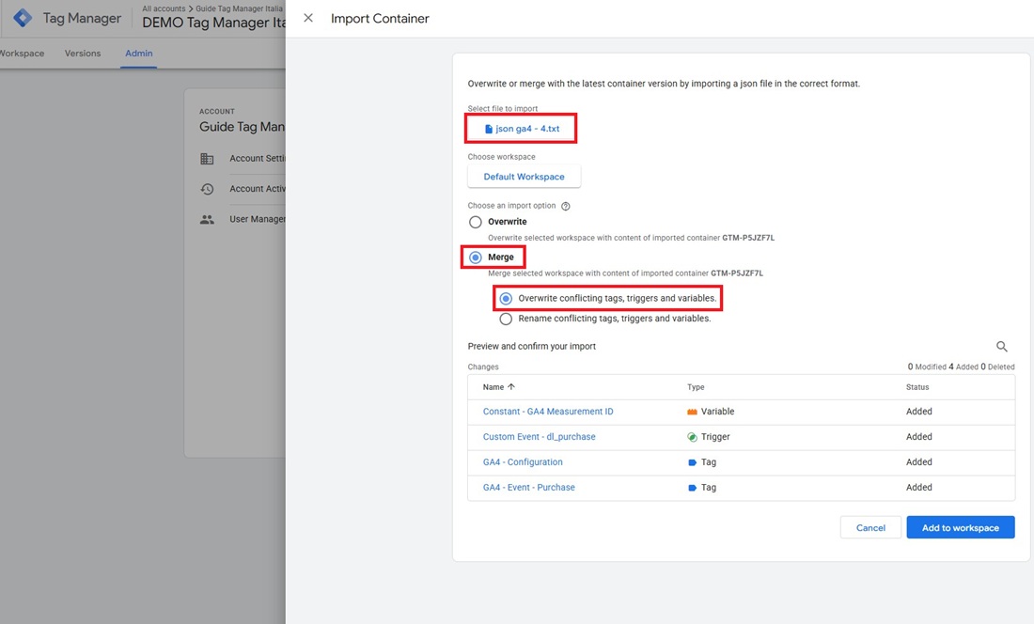The image size is (1034, 624).
Task: Click the '0 Modified 4 Added 0 Deleted' summary
Action: pyautogui.click(x=961, y=367)
